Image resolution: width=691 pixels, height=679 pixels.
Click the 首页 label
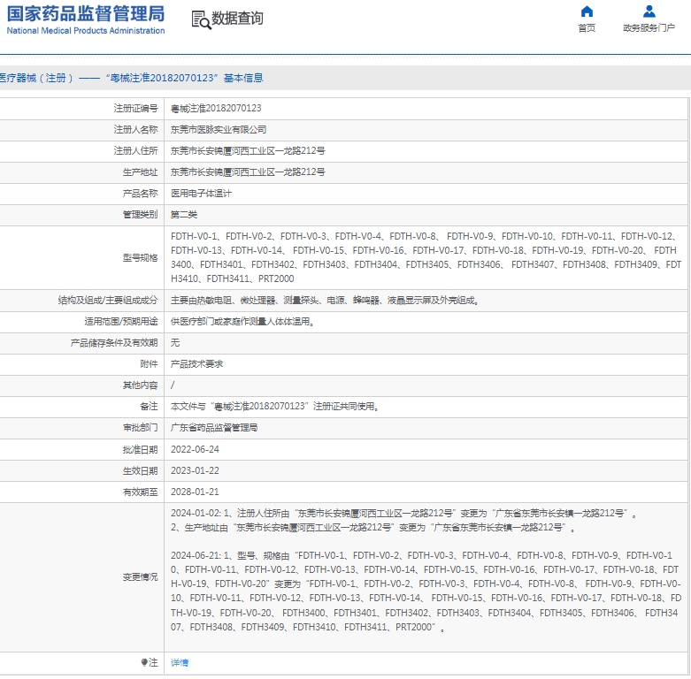[587, 28]
